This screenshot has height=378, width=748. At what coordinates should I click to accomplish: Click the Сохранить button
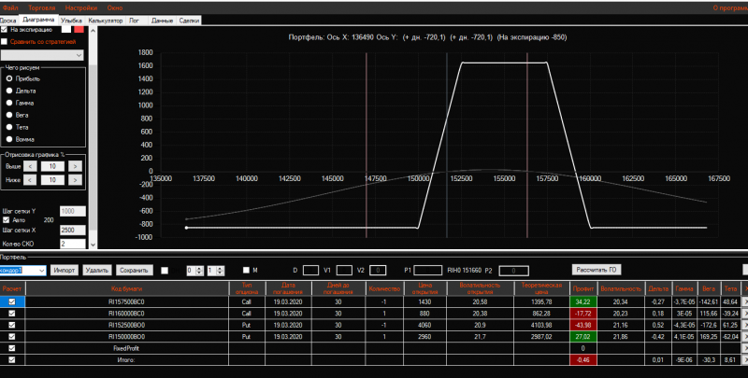click(134, 271)
